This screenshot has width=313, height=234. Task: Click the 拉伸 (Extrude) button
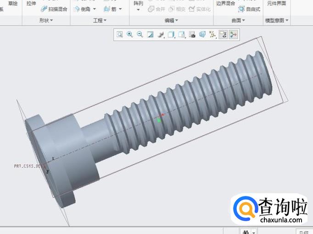click(x=31, y=3)
